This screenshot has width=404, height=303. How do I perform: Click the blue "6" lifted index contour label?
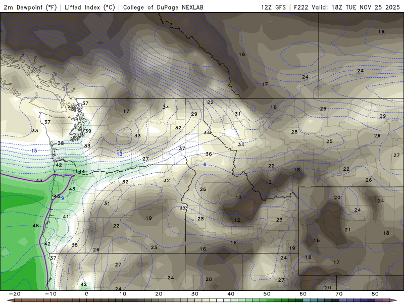(x=205, y=165)
